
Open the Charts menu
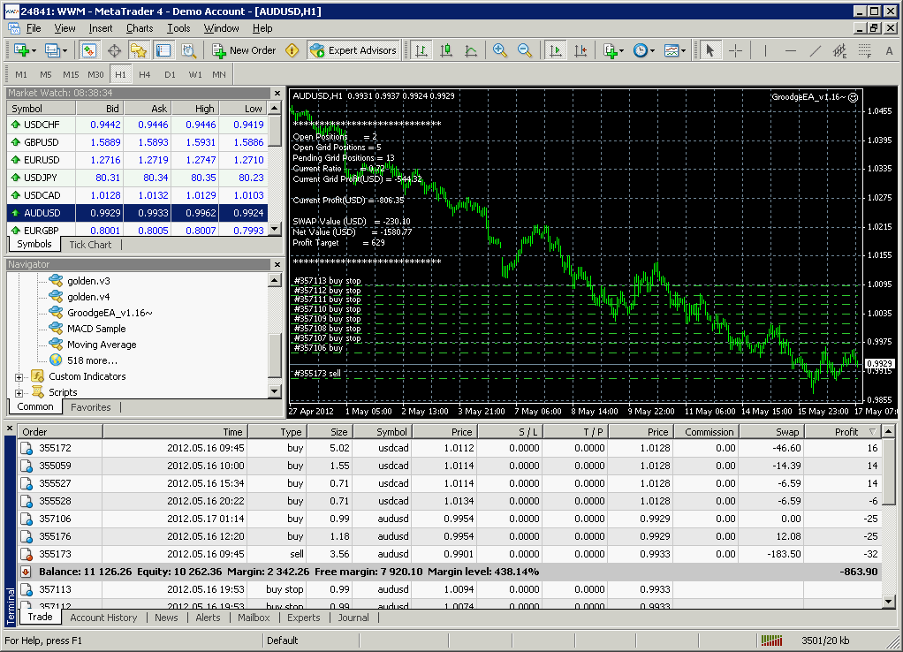tap(140, 28)
